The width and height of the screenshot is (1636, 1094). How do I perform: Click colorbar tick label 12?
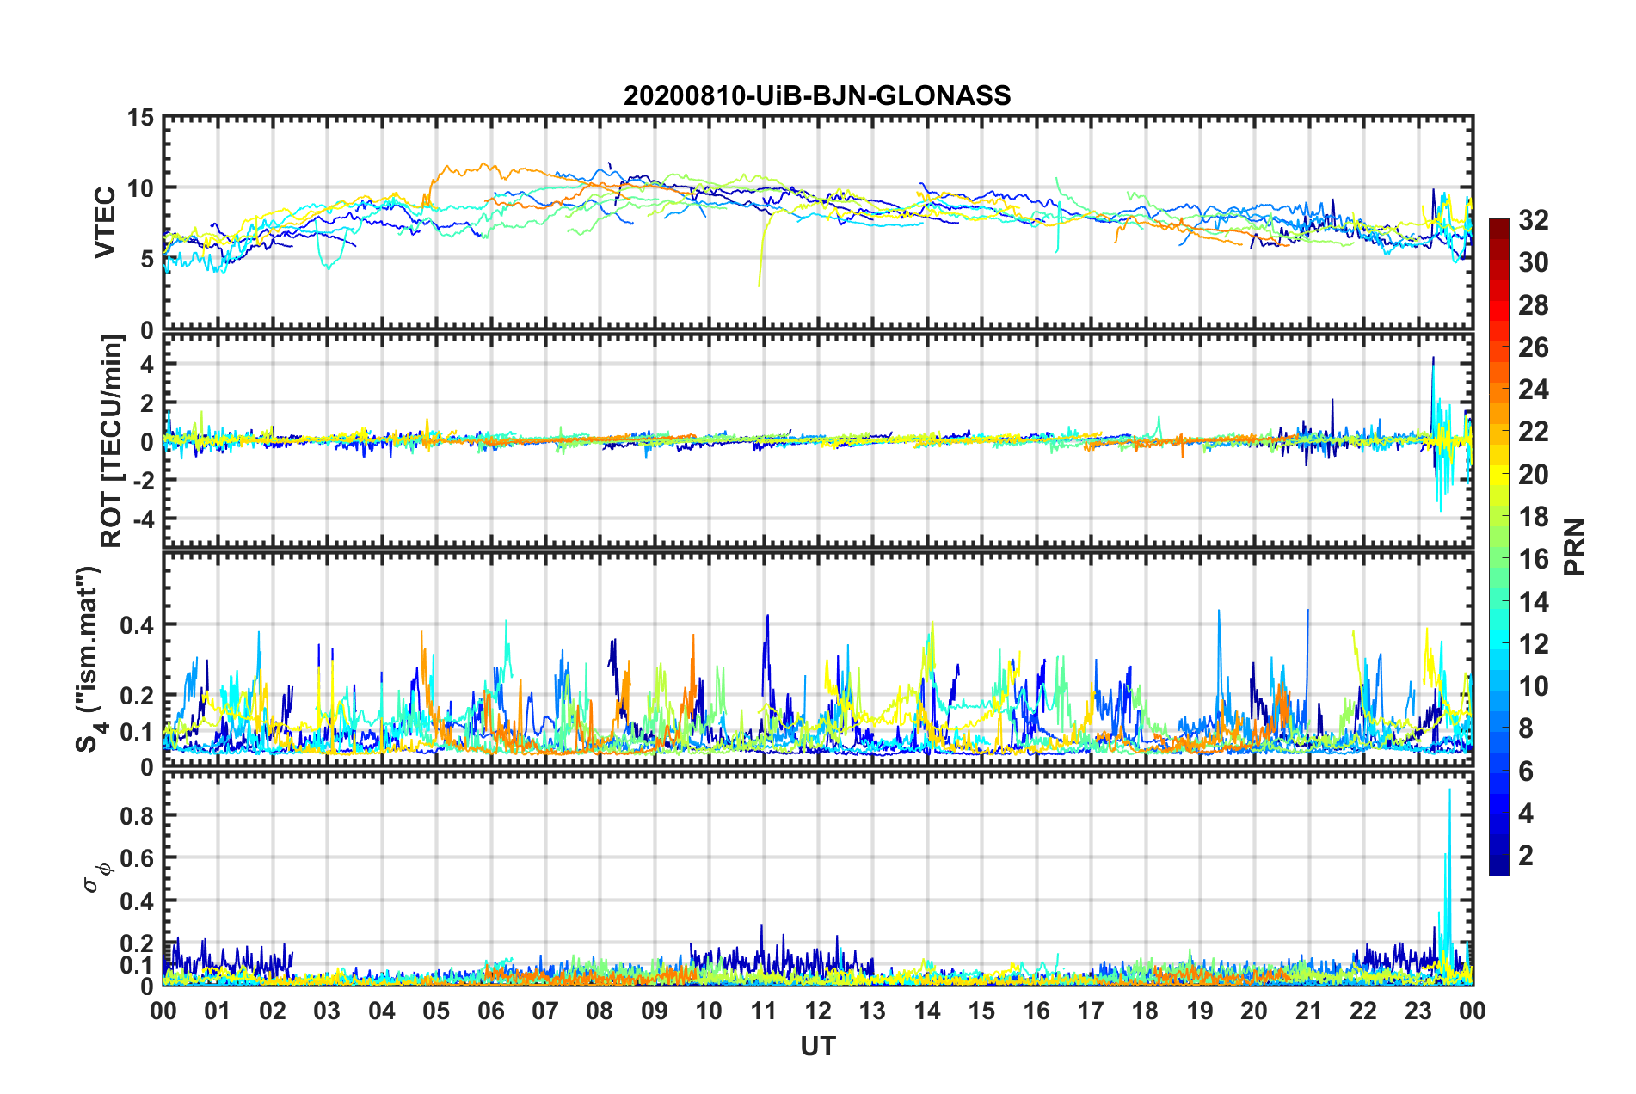[x=1533, y=644]
